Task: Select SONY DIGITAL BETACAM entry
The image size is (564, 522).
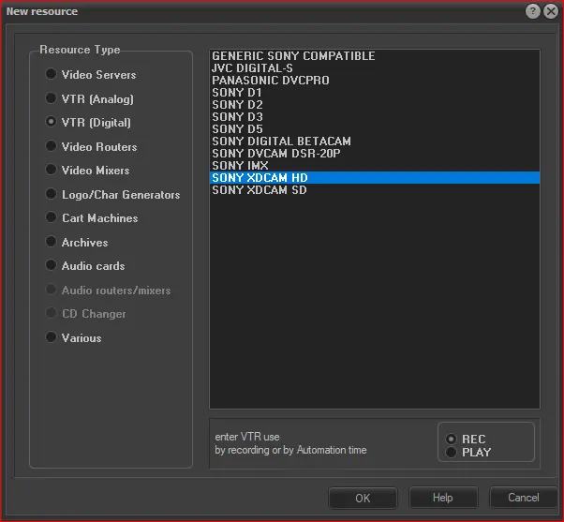Action: click(281, 142)
